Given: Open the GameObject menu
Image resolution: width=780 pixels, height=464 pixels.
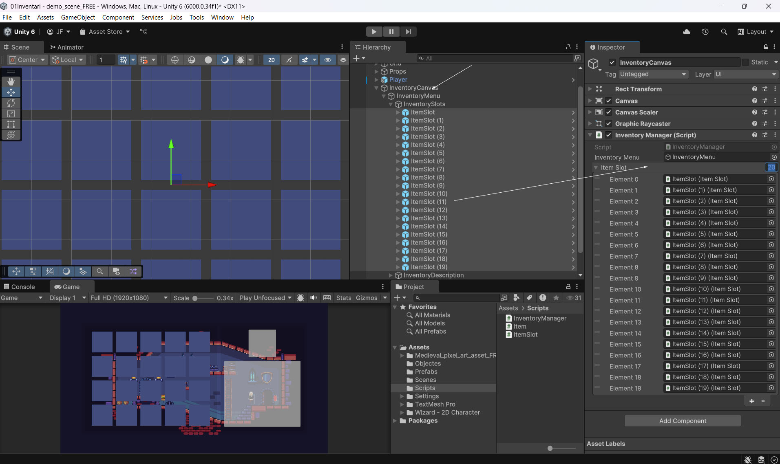Looking at the screenshot, I should [x=78, y=17].
